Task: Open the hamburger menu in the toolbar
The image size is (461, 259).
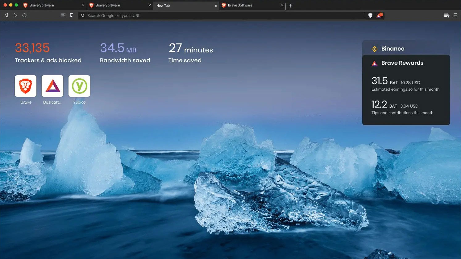Action: tap(456, 15)
